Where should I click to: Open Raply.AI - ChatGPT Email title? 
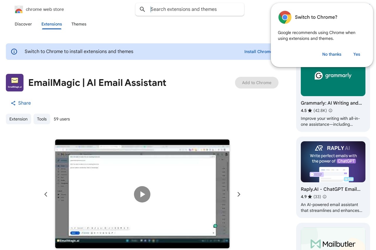330,189
